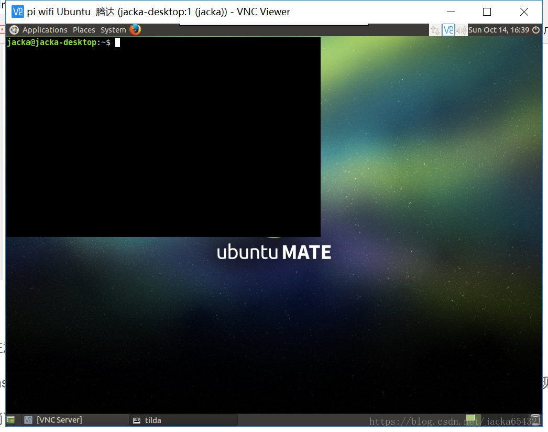Open the Applications menu
Screen dimensions: 548x432
(45, 30)
